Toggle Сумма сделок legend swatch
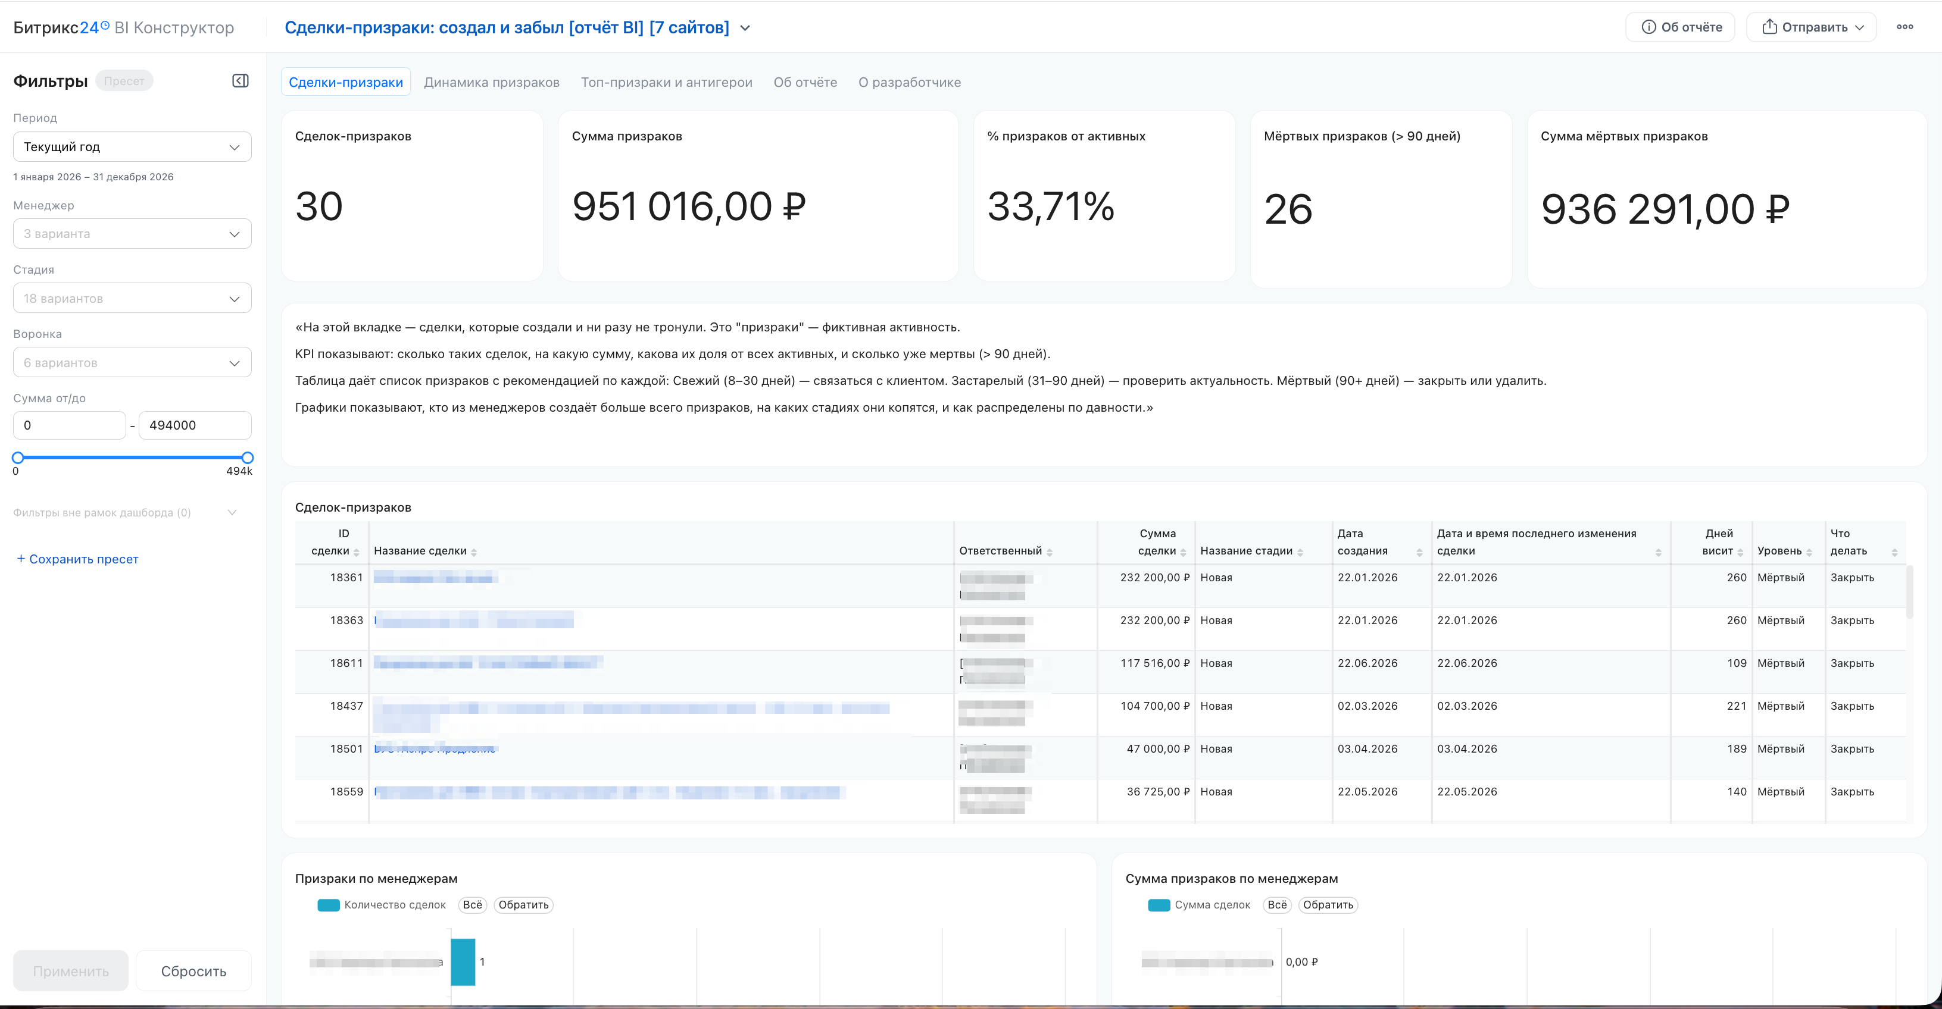Screen dimensions: 1942x1009 tap(1159, 905)
